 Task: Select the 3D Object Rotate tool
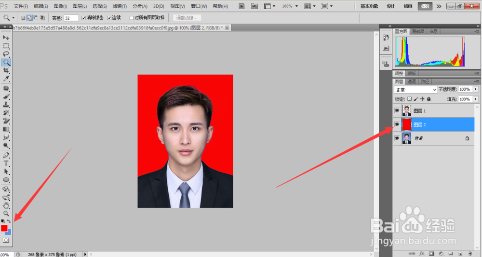point(6,189)
